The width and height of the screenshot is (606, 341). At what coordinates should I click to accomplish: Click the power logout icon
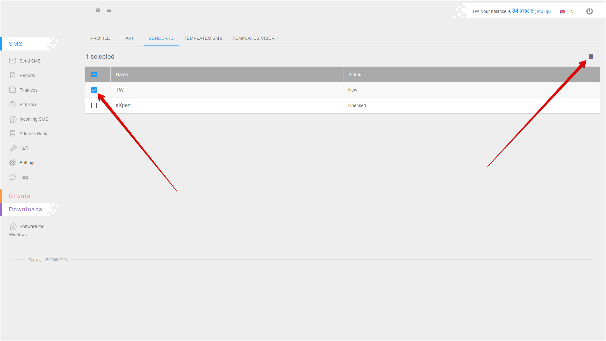coord(589,11)
